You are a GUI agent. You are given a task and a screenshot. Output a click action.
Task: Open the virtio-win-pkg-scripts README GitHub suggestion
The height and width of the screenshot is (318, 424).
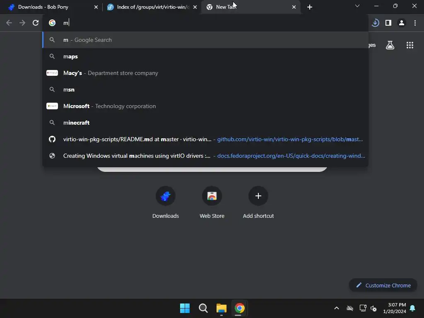point(205,139)
